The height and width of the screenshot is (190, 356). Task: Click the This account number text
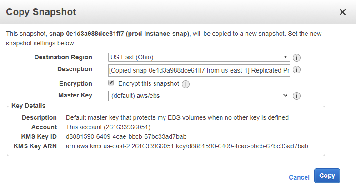coord(108,127)
